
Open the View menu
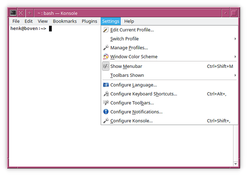click(43, 21)
